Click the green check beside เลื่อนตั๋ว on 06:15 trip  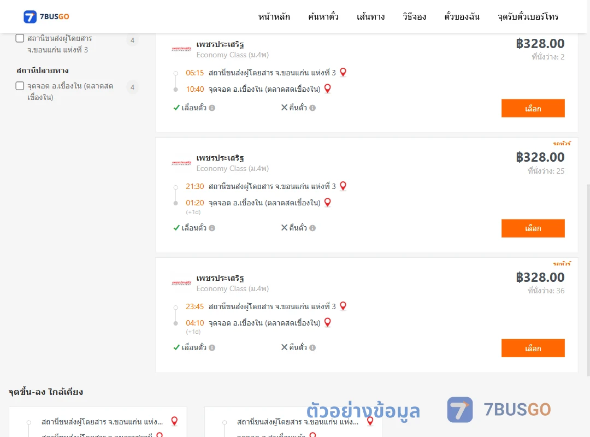pyautogui.click(x=176, y=108)
